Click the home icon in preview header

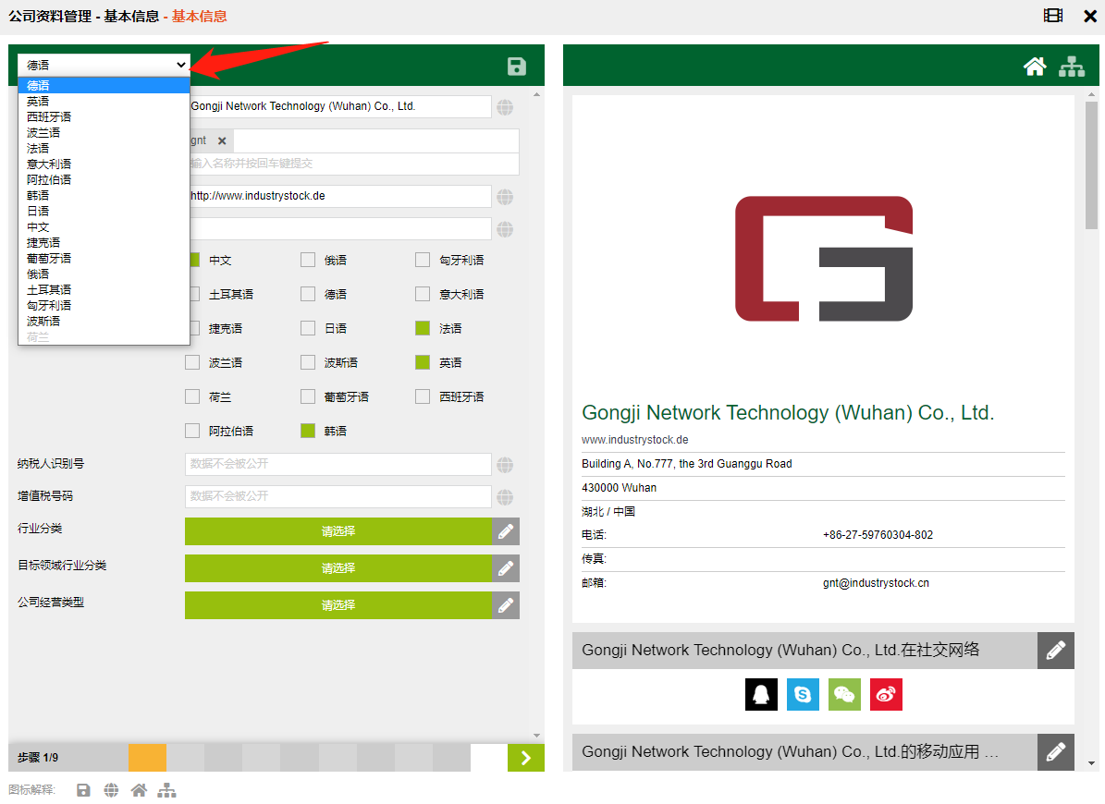pos(1035,66)
